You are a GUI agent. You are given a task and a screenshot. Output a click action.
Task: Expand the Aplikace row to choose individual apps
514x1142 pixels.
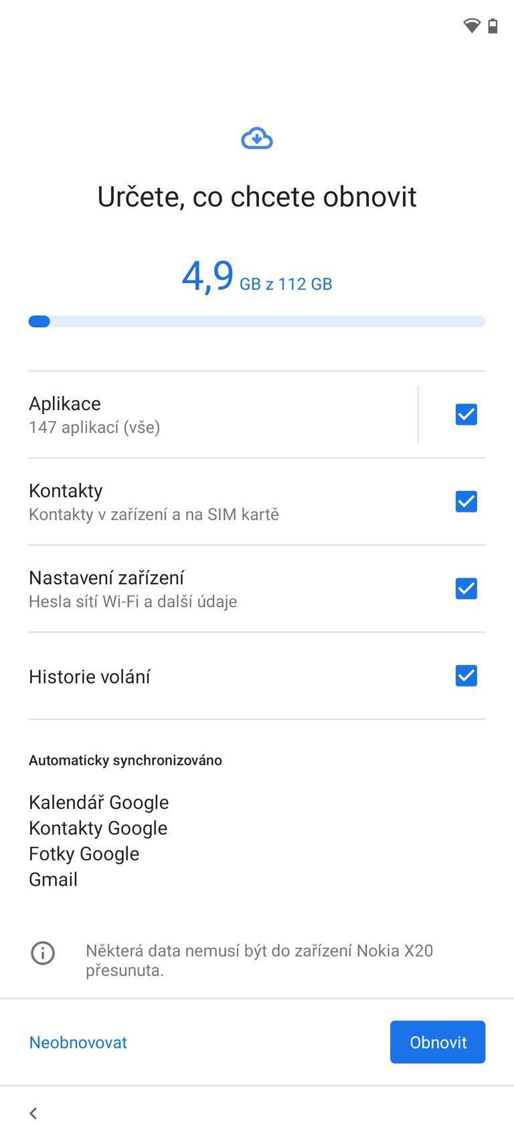point(201,413)
